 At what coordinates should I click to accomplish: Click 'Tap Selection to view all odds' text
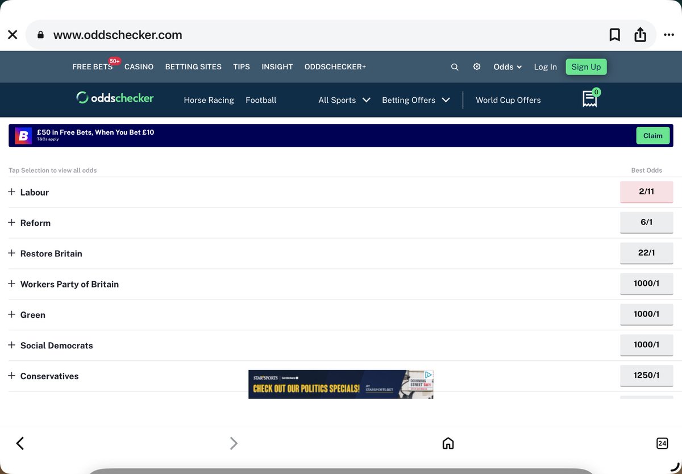(53, 170)
